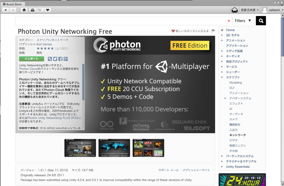Expand the Unity Essentials category
284x186 pixels.
point(222,167)
